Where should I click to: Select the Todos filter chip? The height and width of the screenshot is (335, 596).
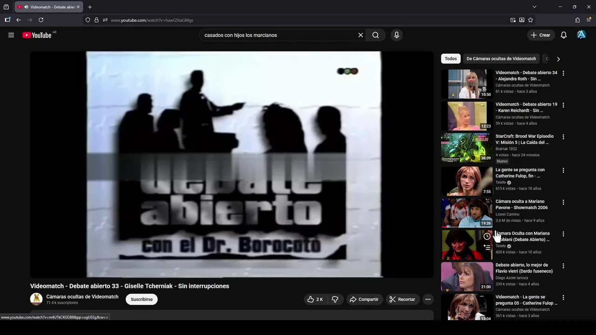coord(451,59)
